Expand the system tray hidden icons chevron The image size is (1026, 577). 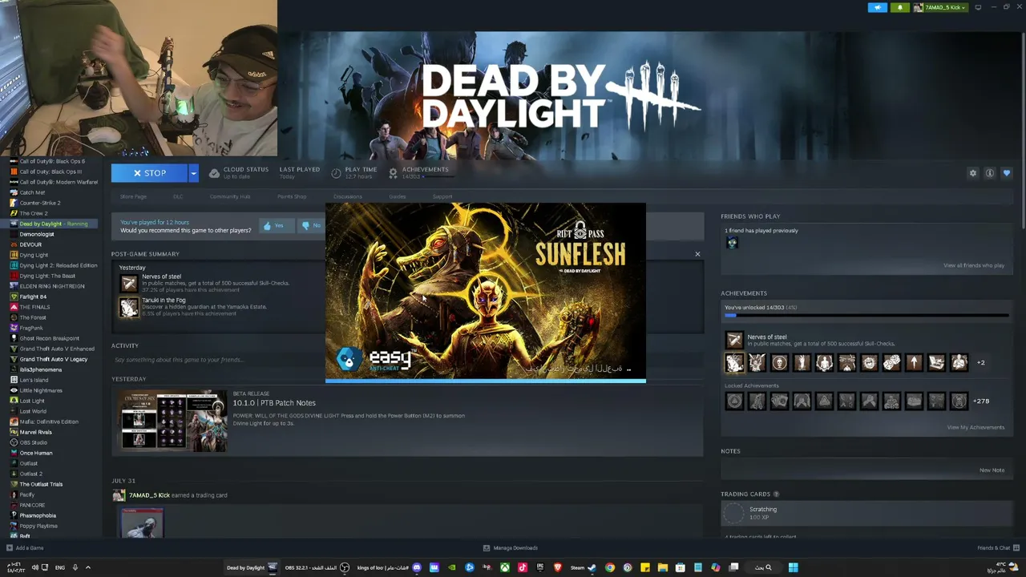pyautogui.click(x=88, y=567)
